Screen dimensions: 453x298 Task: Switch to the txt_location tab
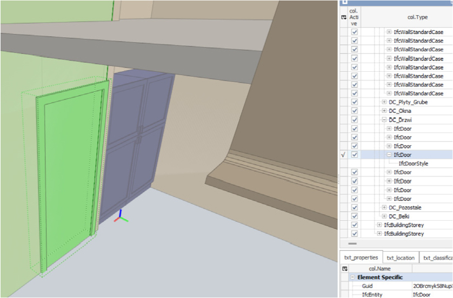pyautogui.click(x=401, y=258)
